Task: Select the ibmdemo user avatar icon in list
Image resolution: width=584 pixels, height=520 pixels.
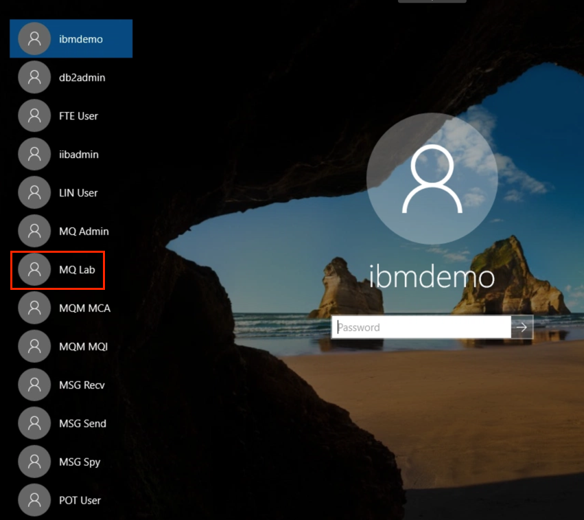Action: pos(34,38)
